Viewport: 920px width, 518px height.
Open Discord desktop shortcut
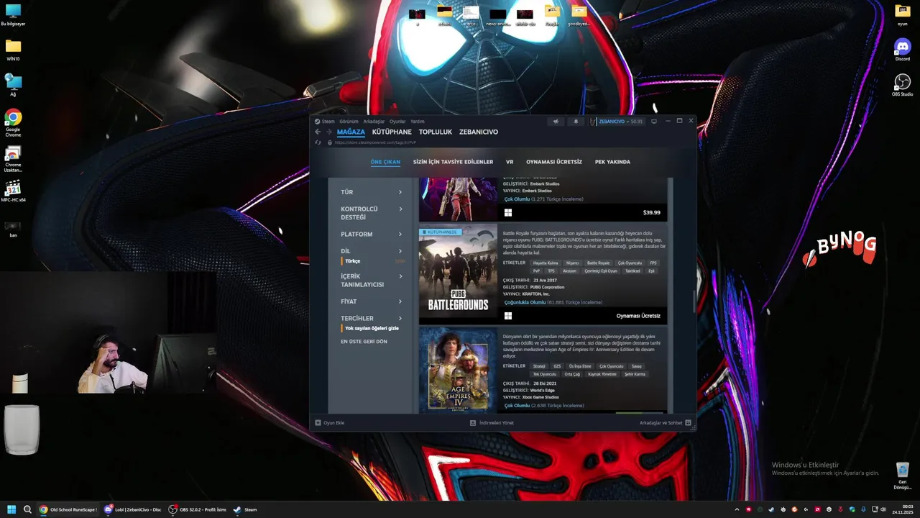coord(902,50)
